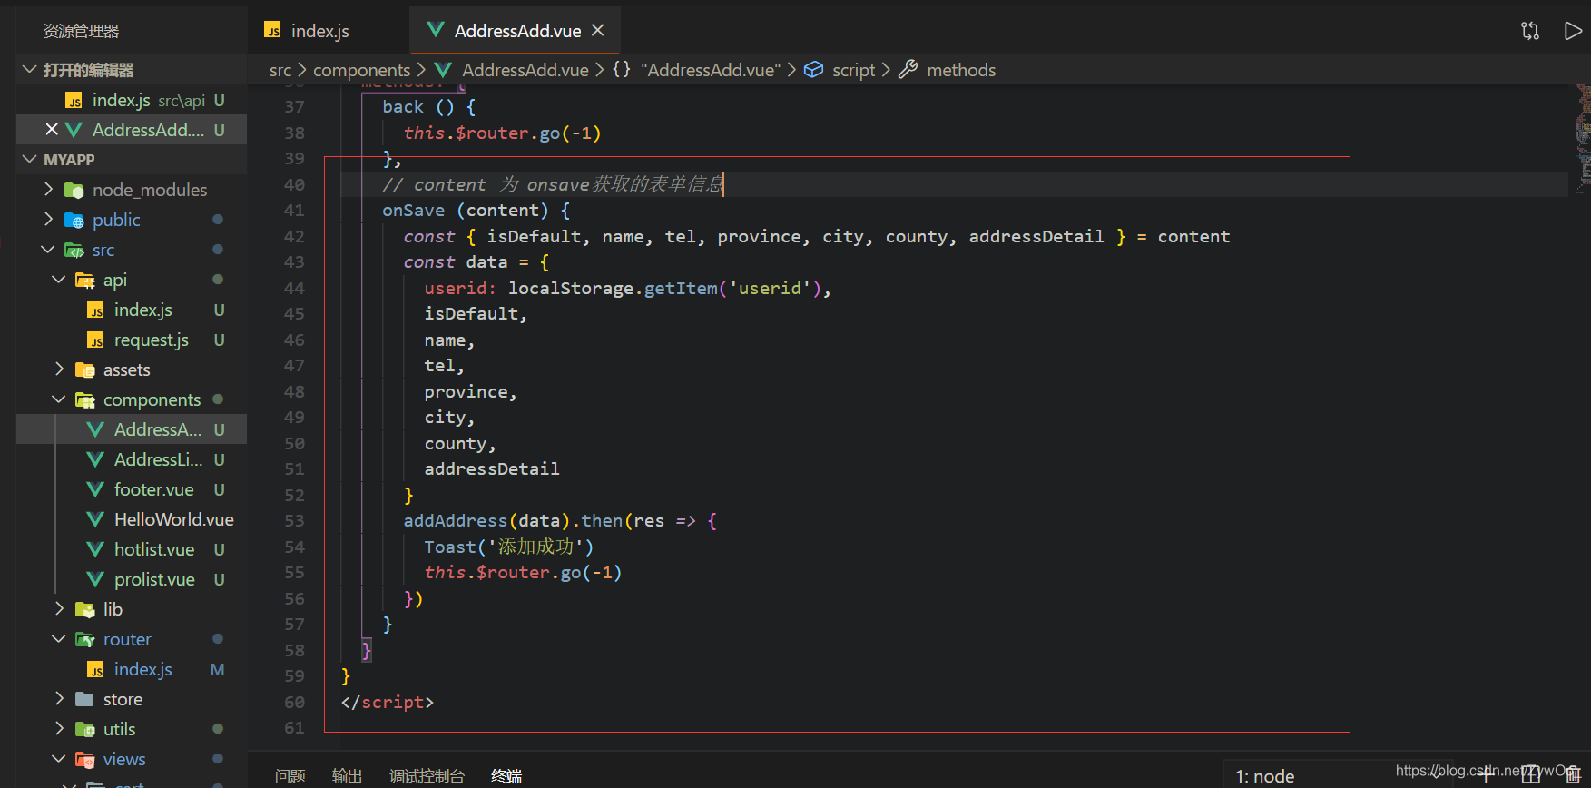This screenshot has width=1591, height=788.
Task: Click the public folder globe icon
Action: click(74, 220)
